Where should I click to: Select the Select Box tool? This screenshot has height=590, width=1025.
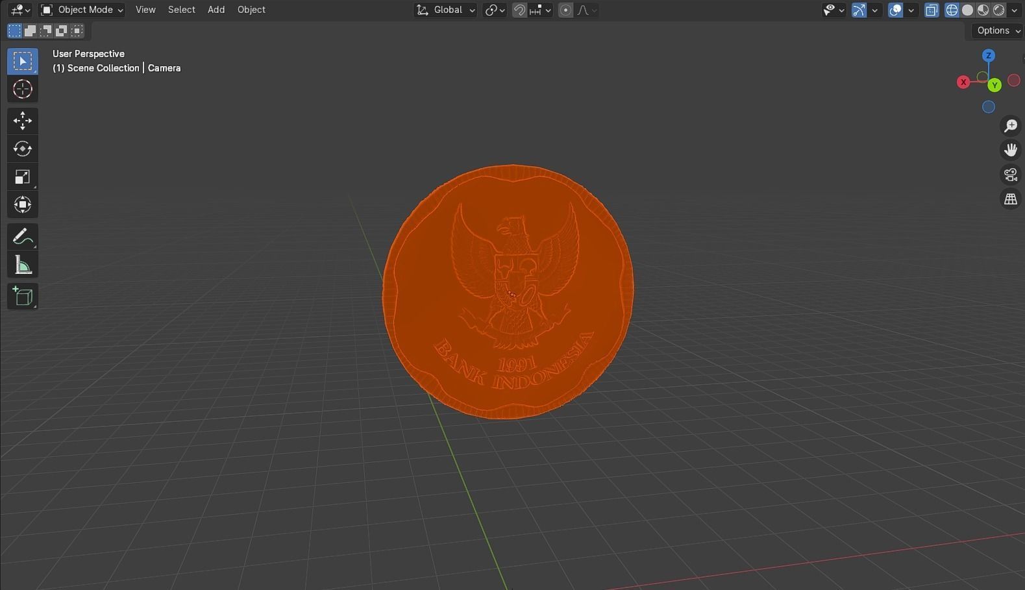click(x=23, y=61)
